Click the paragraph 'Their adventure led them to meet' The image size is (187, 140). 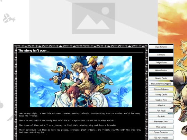(80, 131)
